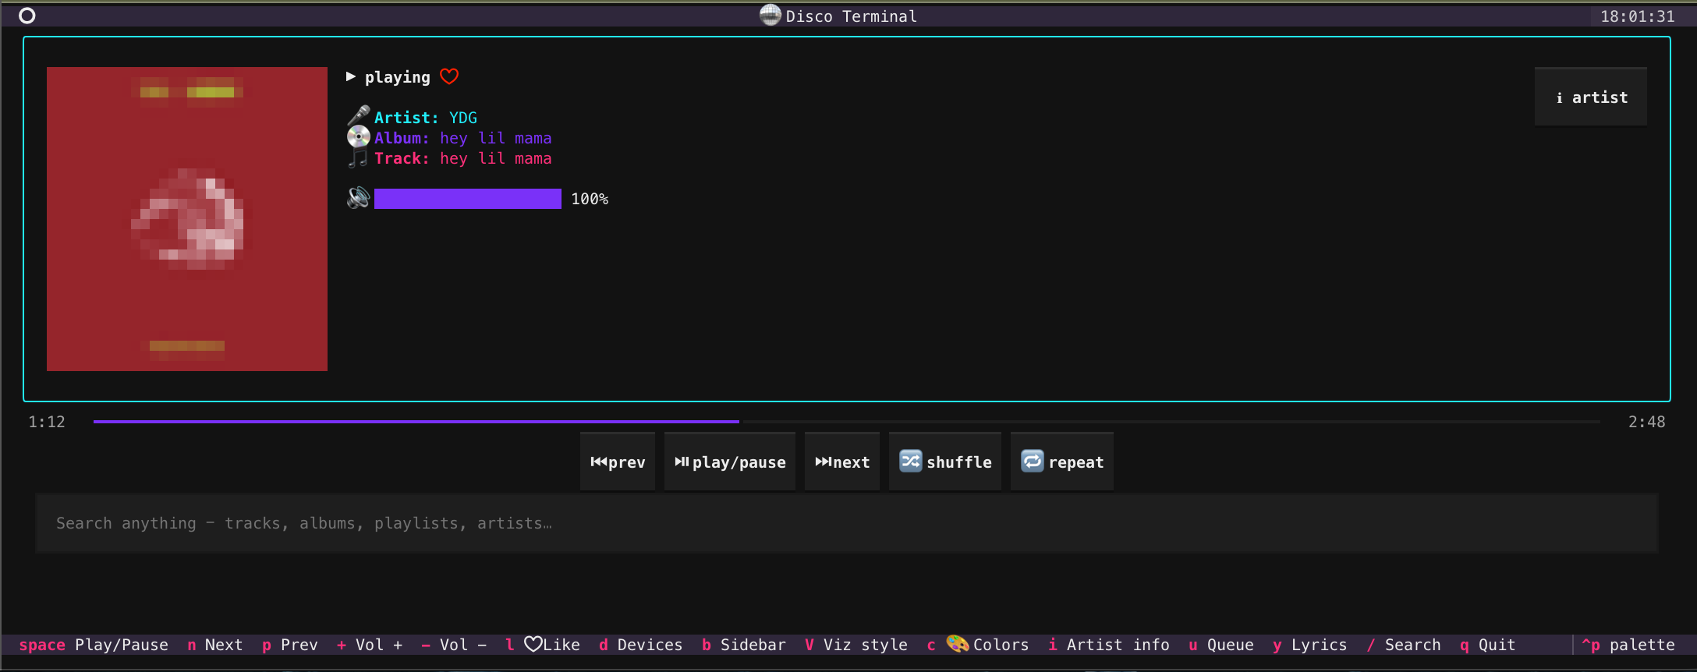Open Colors from footer

click(x=978, y=645)
